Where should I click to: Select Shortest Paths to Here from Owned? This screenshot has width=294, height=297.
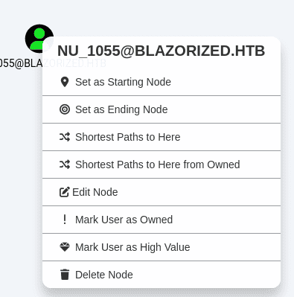click(x=162, y=165)
